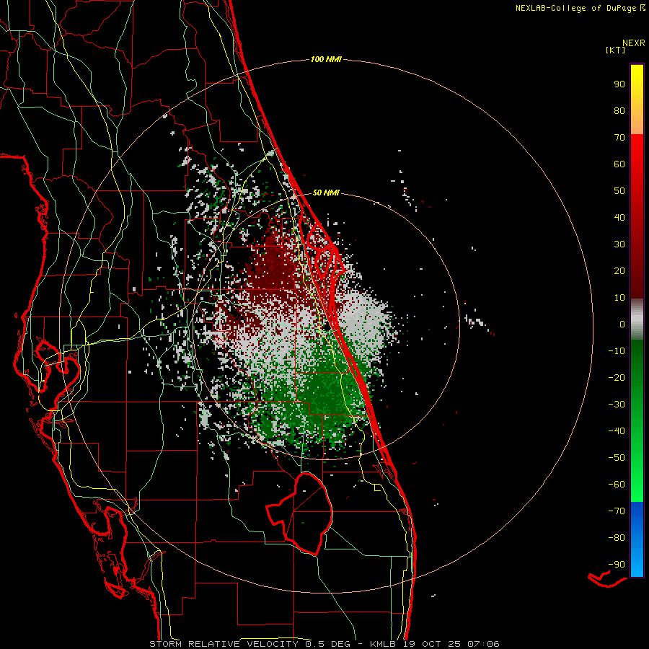
Task: Pick the blue segment of the color bar
Action: point(637,539)
